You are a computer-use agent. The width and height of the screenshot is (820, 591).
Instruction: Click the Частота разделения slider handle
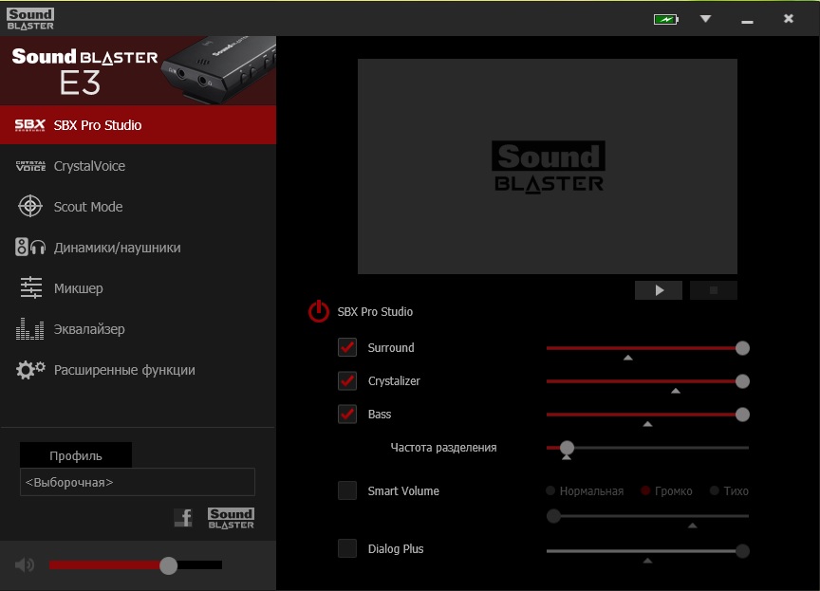tap(567, 448)
